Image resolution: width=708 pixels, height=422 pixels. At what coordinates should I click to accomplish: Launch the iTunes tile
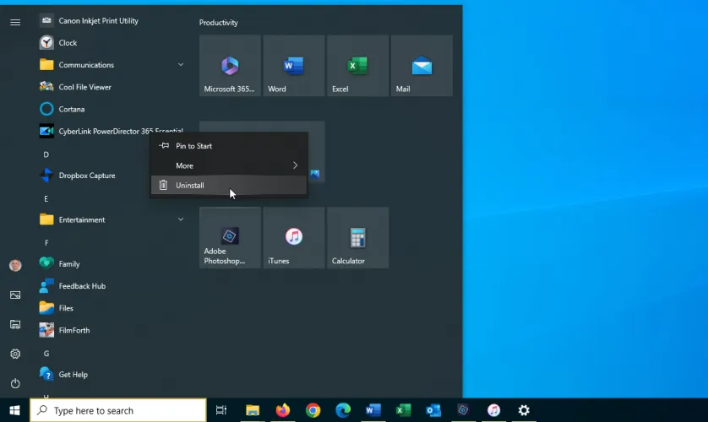point(293,238)
